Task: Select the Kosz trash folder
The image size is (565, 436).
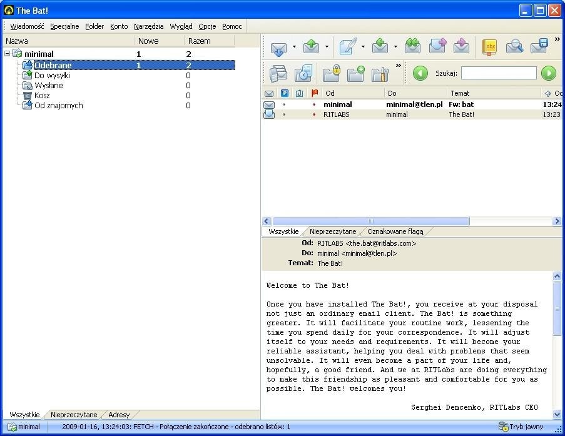Action: pyautogui.click(x=42, y=96)
